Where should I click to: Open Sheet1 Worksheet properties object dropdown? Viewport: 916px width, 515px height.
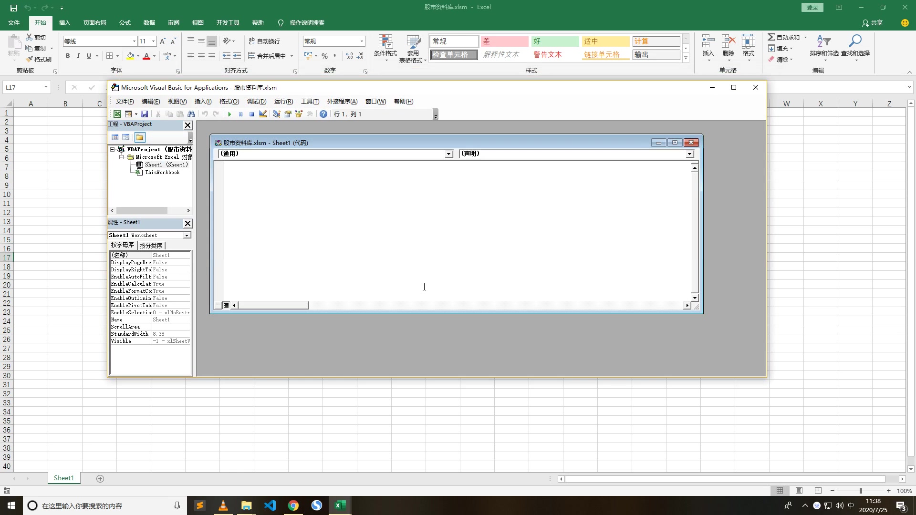tap(187, 235)
